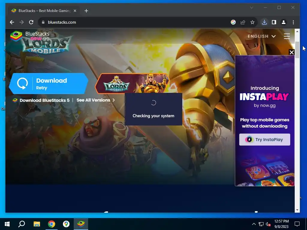
Task: Reload the bluestacks.com page
Action: point(31,22)
